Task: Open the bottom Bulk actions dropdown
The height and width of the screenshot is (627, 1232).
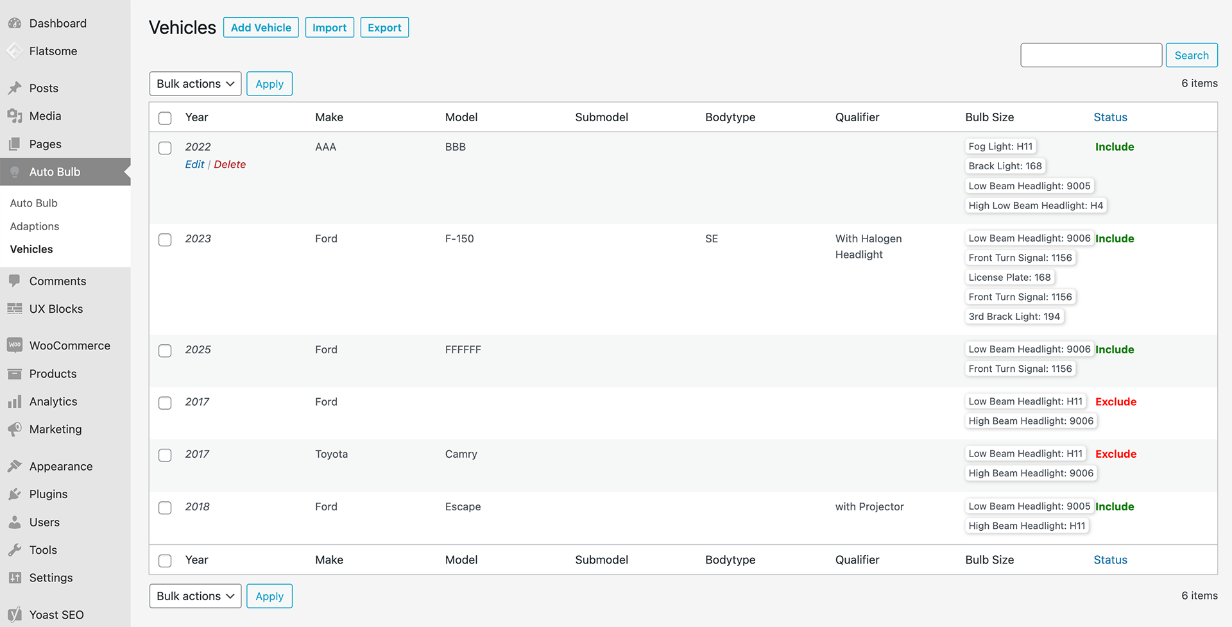Action: 195,596
